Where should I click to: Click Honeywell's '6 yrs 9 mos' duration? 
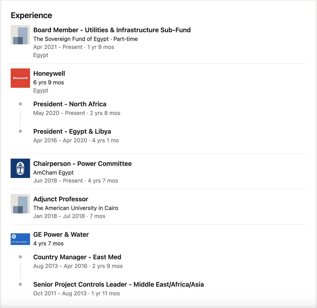coord(49,82)
